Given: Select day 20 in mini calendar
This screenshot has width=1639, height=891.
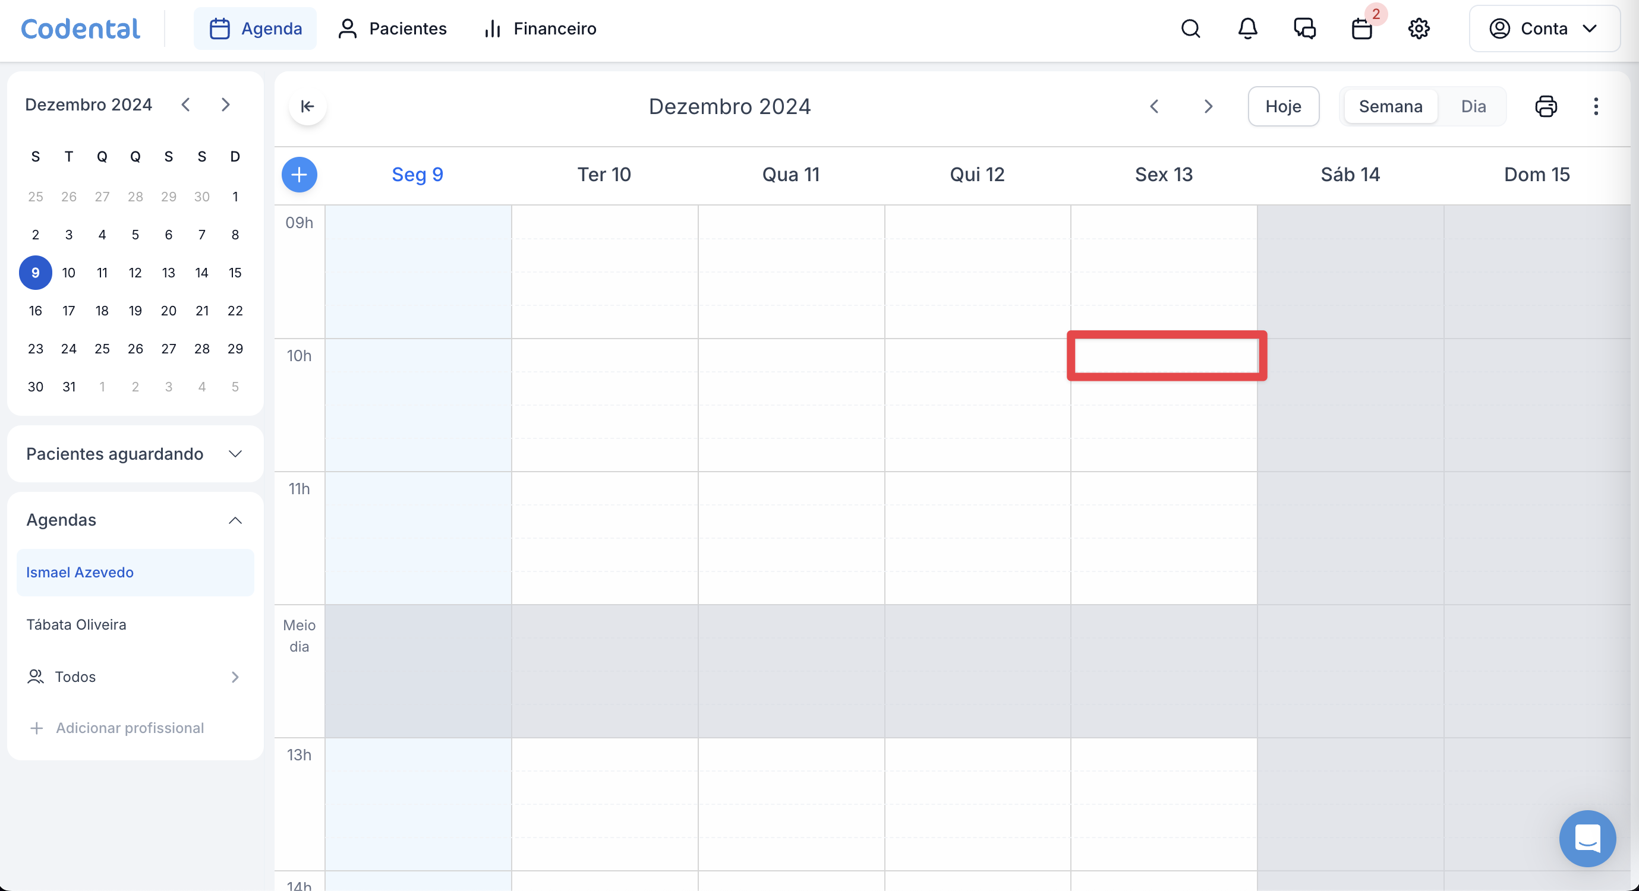Looking at the screenshot, I should point(169,310).
